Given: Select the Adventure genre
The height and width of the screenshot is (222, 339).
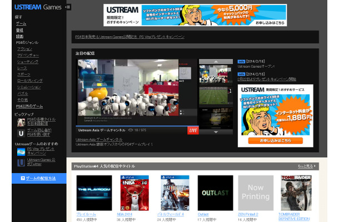Looking at the screenshot, I should (28, 56).
